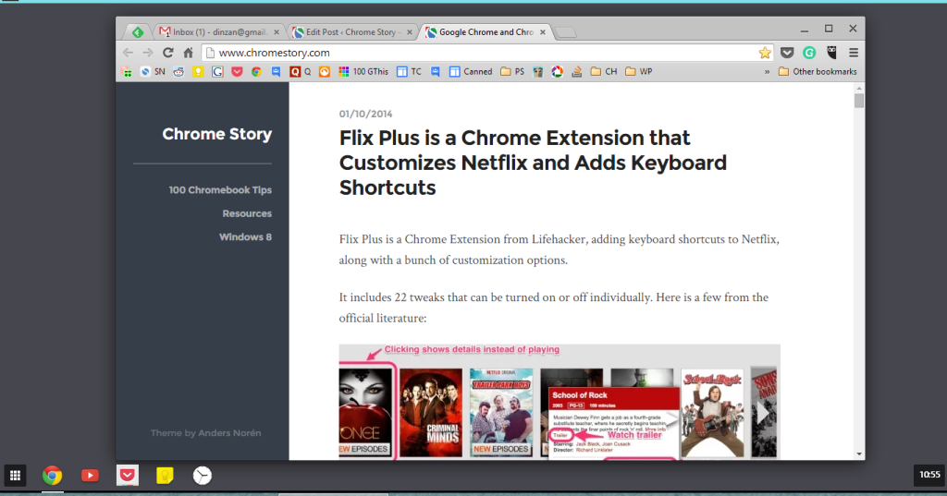The width and height of the screenshot is (947, 496).
Task: Expand the CH bookmarks folder
Action: click(603, 71)
